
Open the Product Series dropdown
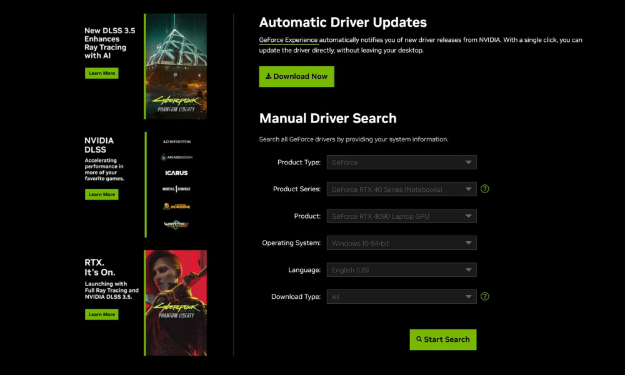click(x=401, y=189)
